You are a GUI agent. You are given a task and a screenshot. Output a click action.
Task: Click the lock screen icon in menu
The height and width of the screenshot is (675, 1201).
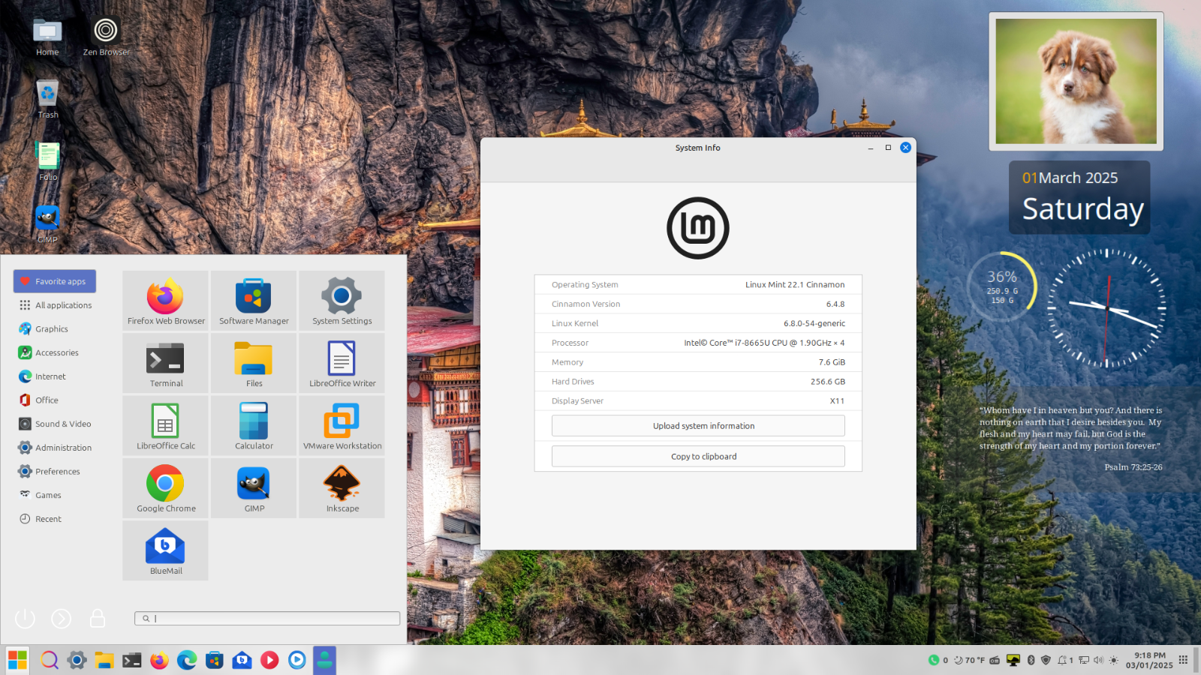click(x=97, y=618)
